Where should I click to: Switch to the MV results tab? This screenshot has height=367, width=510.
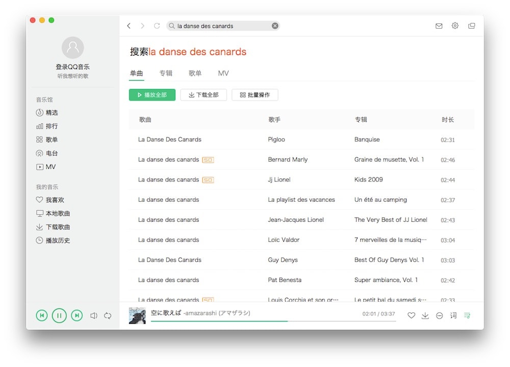tap(223, 73)
